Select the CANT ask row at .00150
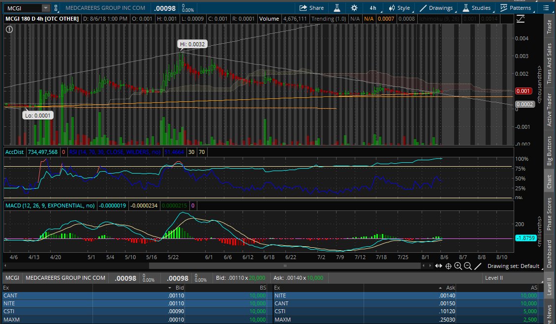Viewport: 556px width, 324px height. coord(406,303)
